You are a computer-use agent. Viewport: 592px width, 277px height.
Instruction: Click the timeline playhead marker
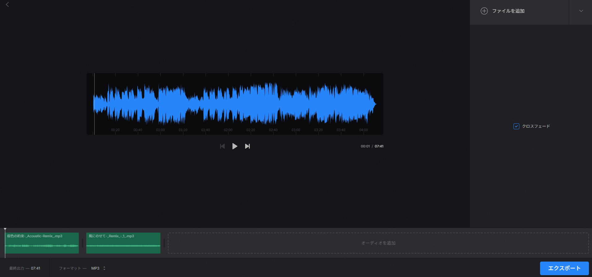(x=5, y=230)
